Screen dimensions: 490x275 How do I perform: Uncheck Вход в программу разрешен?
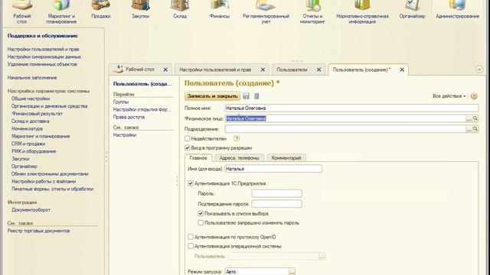tap(187, 147)
